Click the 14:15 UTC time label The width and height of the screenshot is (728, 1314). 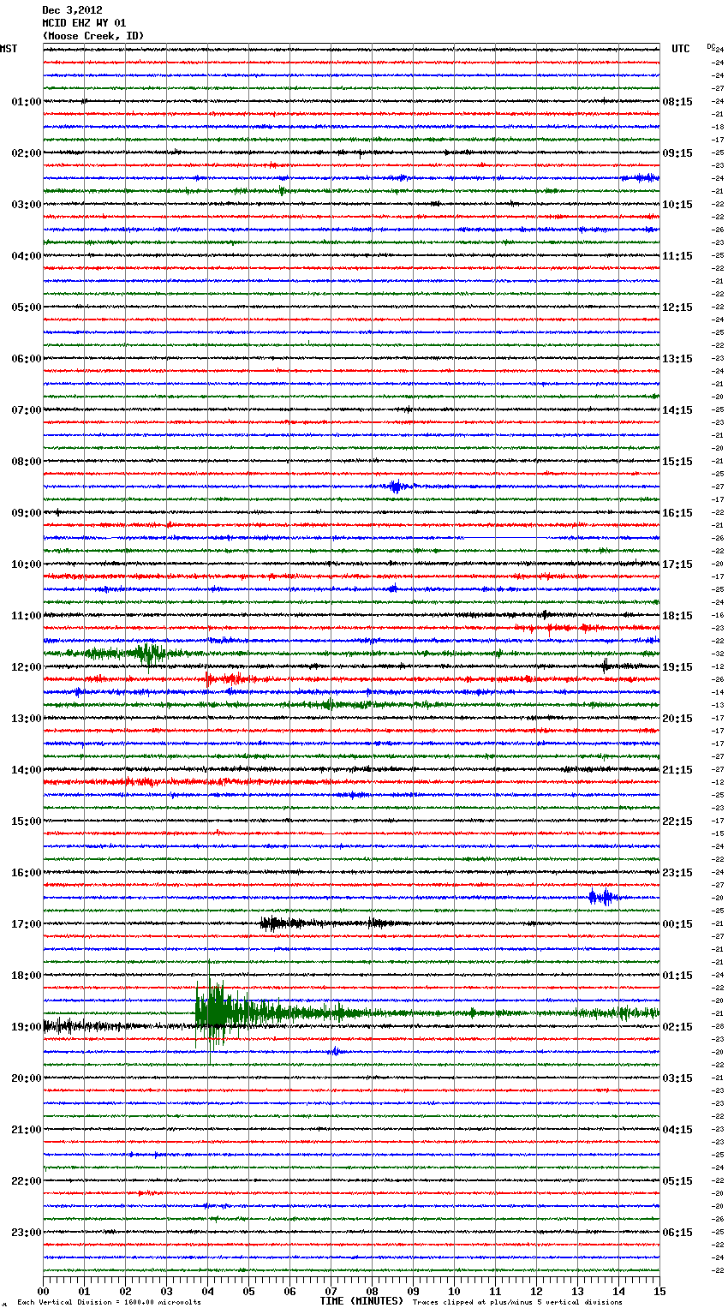(677, 410)
